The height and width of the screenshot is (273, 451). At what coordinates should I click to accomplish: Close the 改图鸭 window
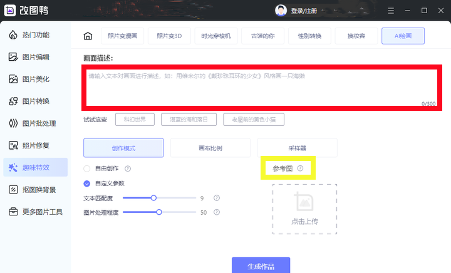pos(441,11)
